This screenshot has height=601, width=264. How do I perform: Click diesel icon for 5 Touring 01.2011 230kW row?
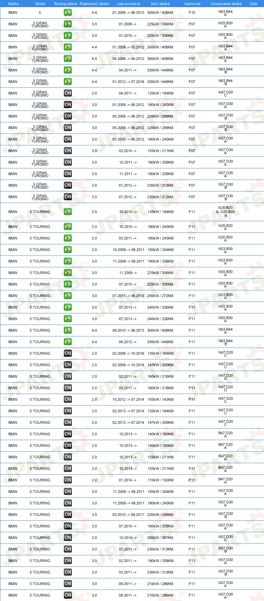tap(68, 549)
